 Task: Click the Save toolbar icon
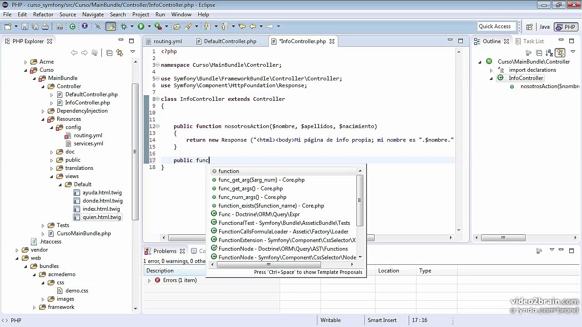click(25, 27)
